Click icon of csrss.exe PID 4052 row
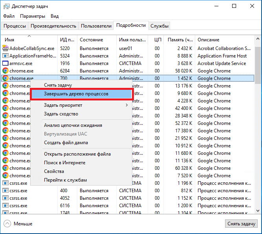 click(x=5, y=198)
